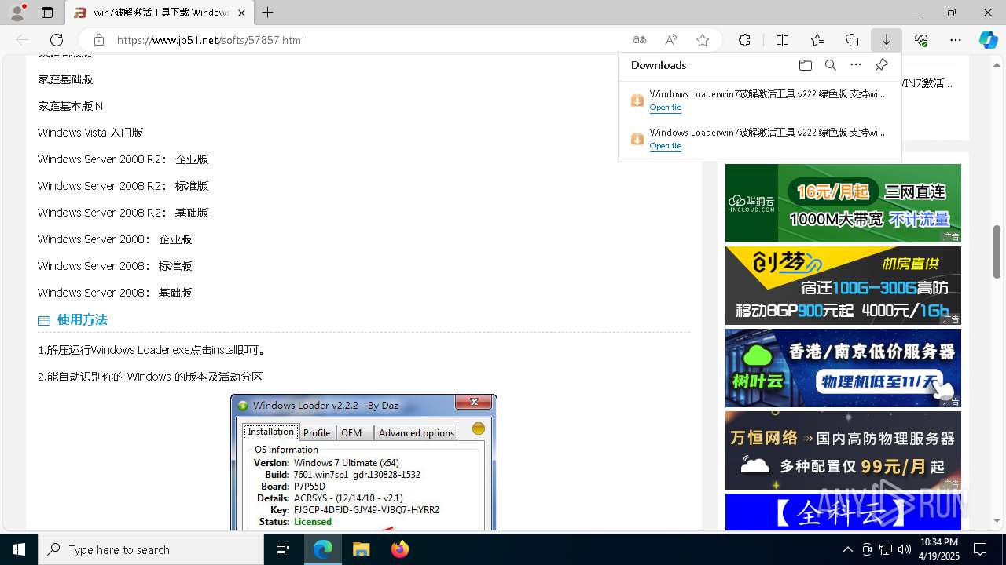This screenshot has width=1006, height=565.
Task: Select text Windows Server 2008 R2: 基础版
Action: [x=123, y=213]
